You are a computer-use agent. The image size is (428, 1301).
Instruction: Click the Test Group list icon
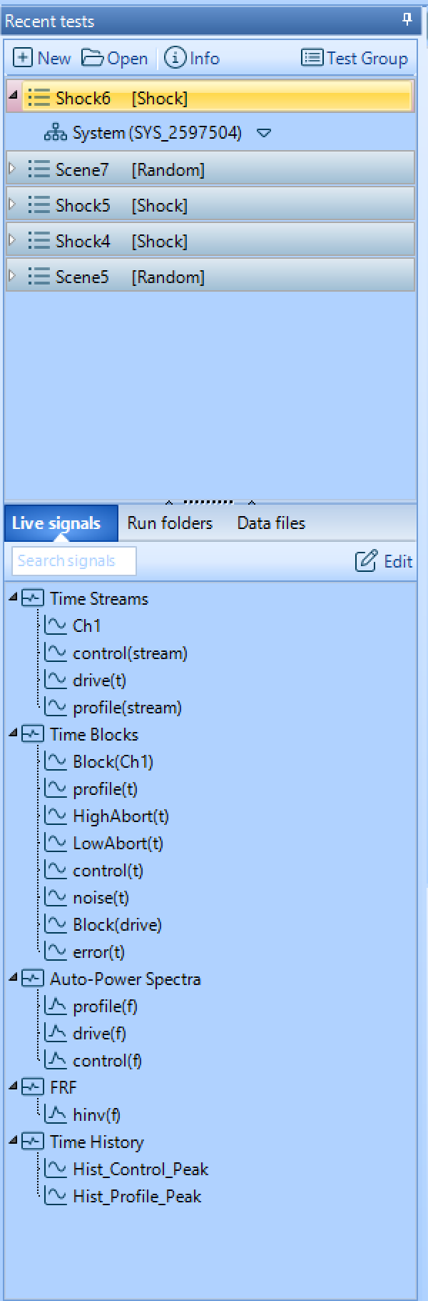pos(312,58)
